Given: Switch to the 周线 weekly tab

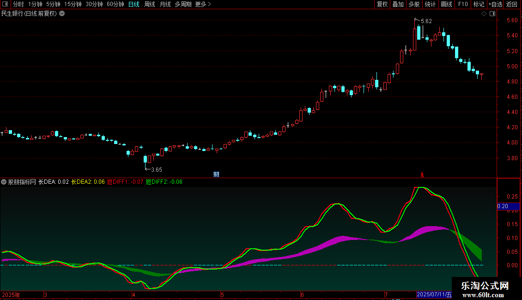Looking at the screenshot, I should click(x=150, y=4).
